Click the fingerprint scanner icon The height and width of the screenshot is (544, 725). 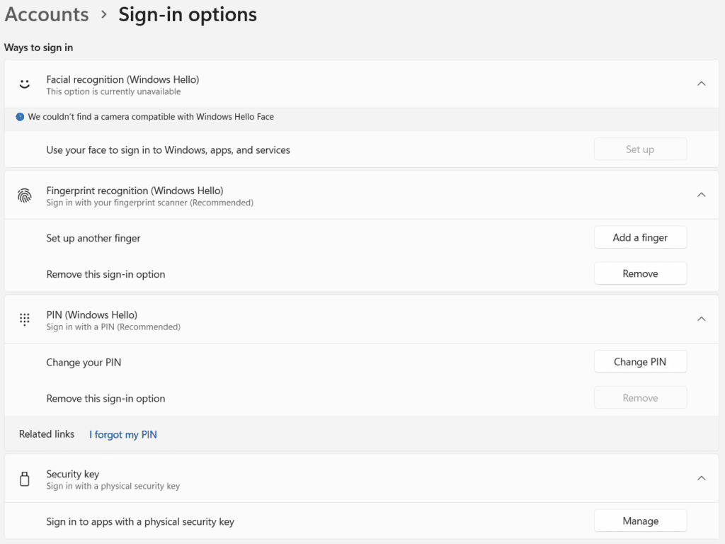coord(25,196)
